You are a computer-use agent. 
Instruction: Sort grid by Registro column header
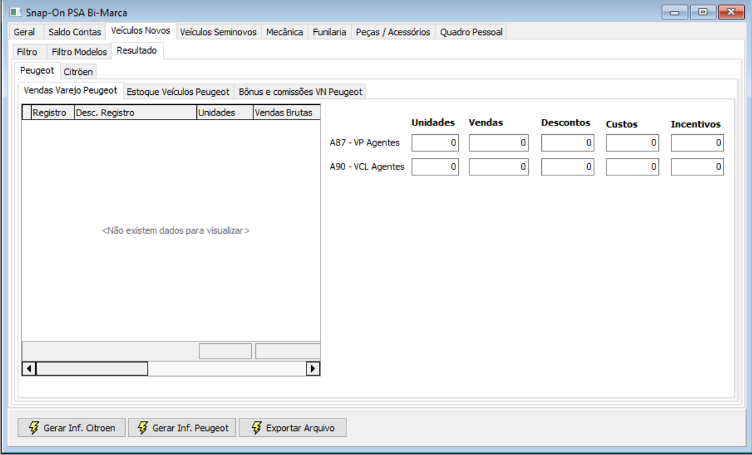click(53, 112)
